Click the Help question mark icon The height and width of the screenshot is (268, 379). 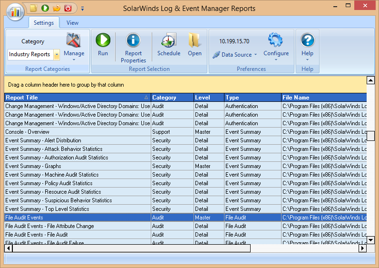[x=308, y=40]
